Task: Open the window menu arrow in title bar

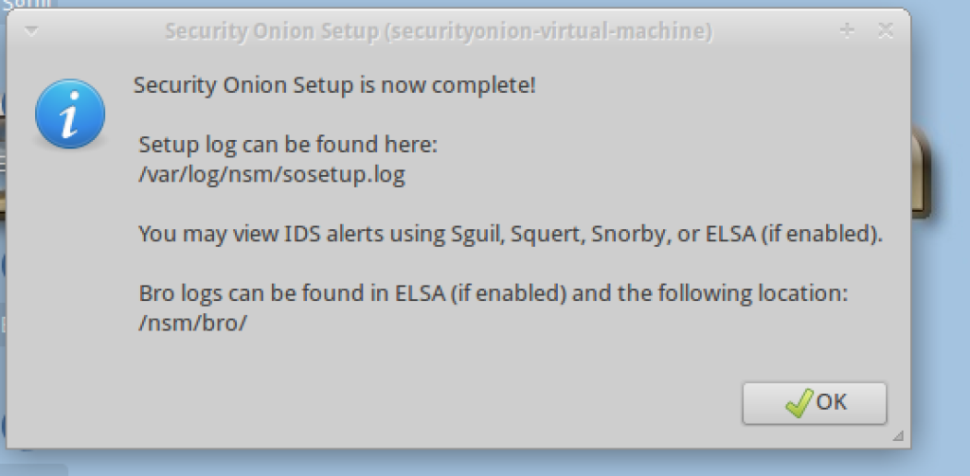Action: click(30, 31)
